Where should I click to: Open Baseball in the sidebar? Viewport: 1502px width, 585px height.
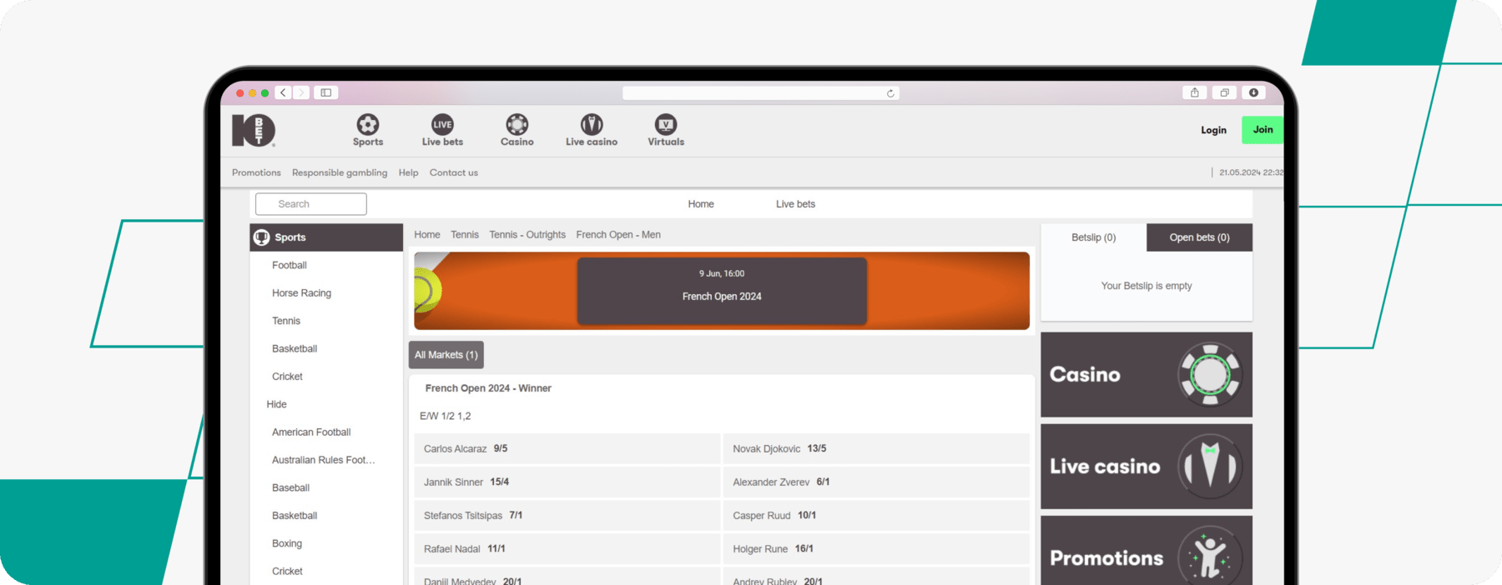click(x=290, y=488)
